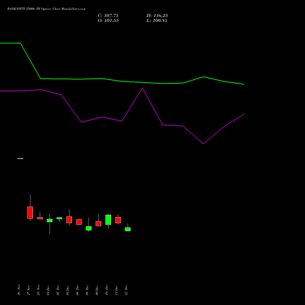Click the last green candle for 12 Dec

tap(127, 229)
